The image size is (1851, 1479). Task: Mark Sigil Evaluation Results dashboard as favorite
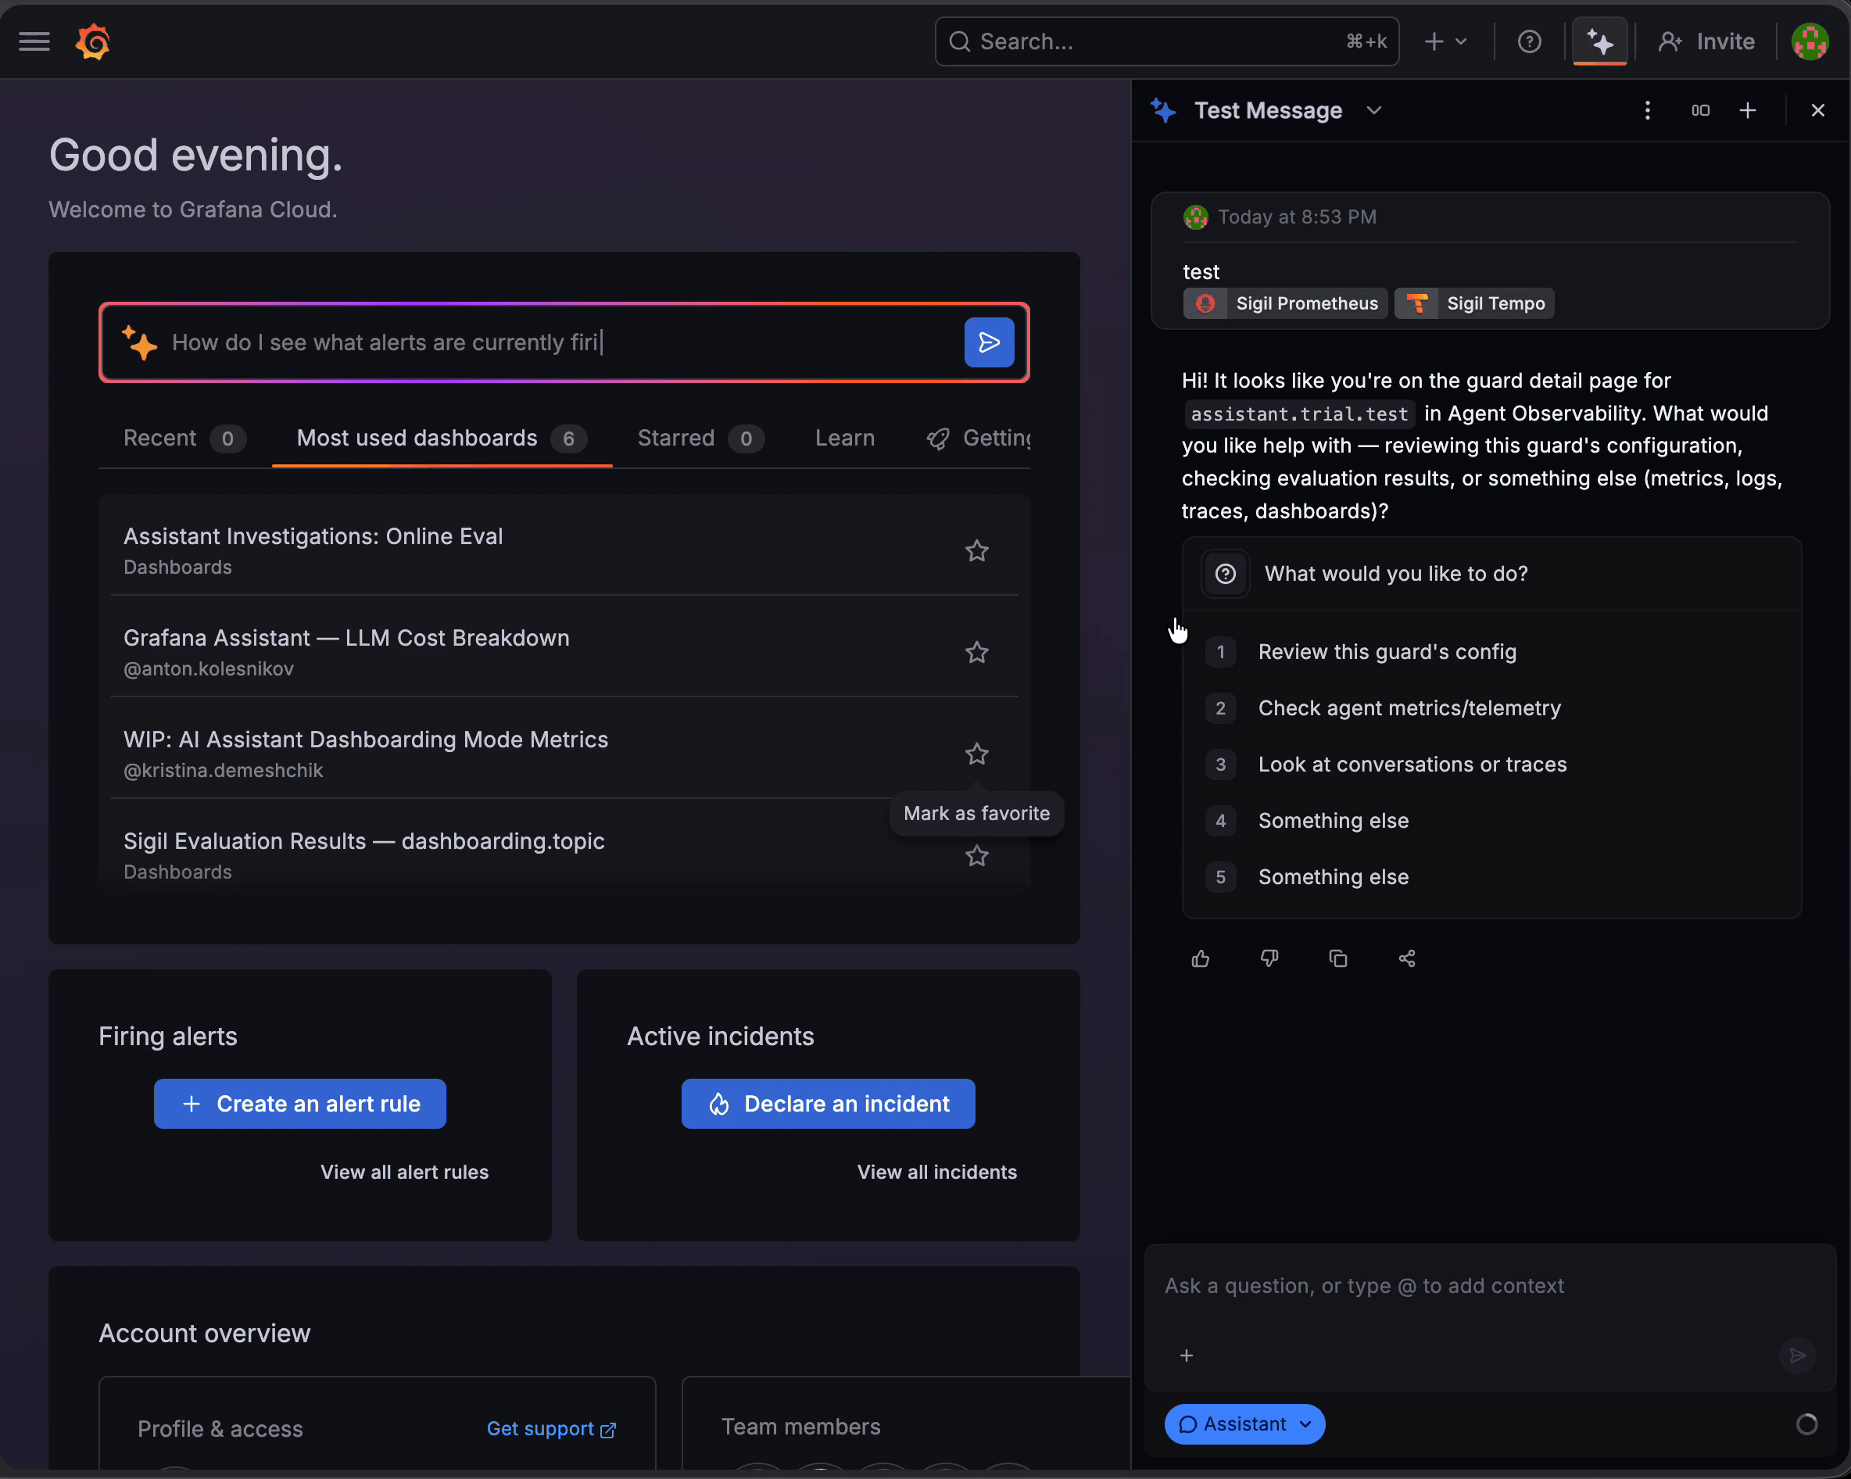coord(976,856)
